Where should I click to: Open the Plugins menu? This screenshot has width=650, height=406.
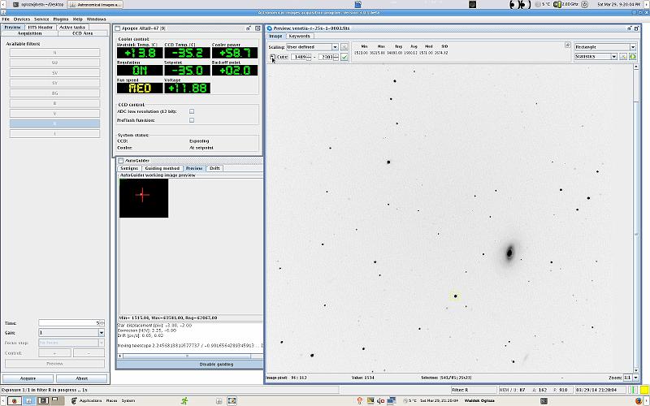(x=61, y=18)
